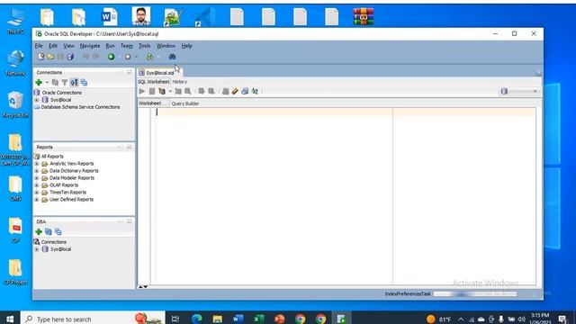Select Database Schema Service Connections
Image resolution: width=576 pixels, height=324 pixels.
click(80, 107)
